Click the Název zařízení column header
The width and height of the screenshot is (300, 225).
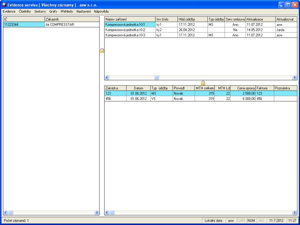[x=130, y=19]
